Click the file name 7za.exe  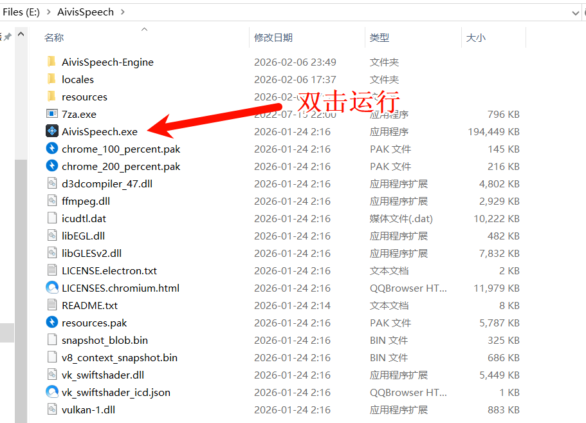click(79, 114)
